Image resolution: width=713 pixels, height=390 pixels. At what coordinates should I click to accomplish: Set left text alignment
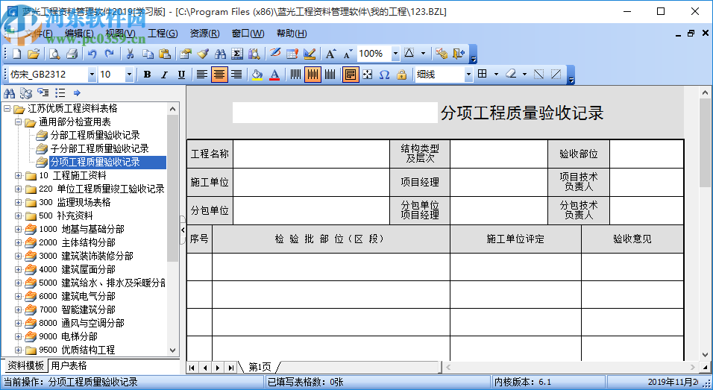(x=202, y=75)
